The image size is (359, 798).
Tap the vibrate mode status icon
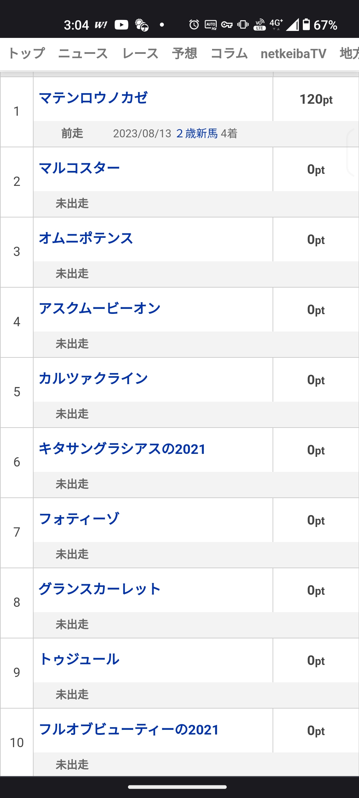pyautogui.click(x=243, y=25)
